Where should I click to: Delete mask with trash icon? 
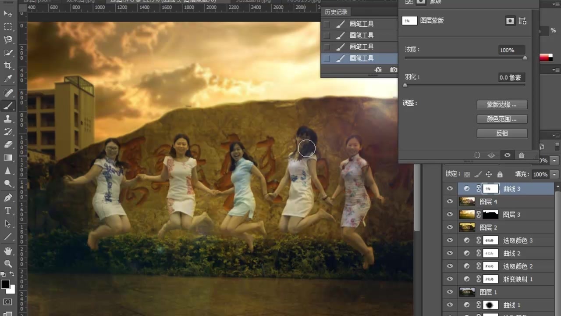522,155
